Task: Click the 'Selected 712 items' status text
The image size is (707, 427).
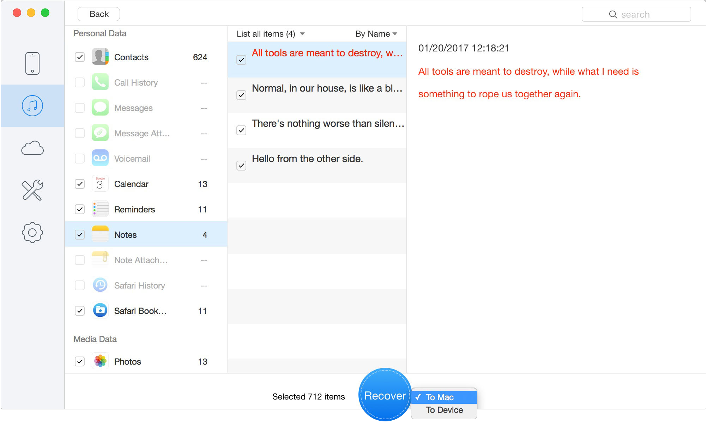Action: (308, 397)
